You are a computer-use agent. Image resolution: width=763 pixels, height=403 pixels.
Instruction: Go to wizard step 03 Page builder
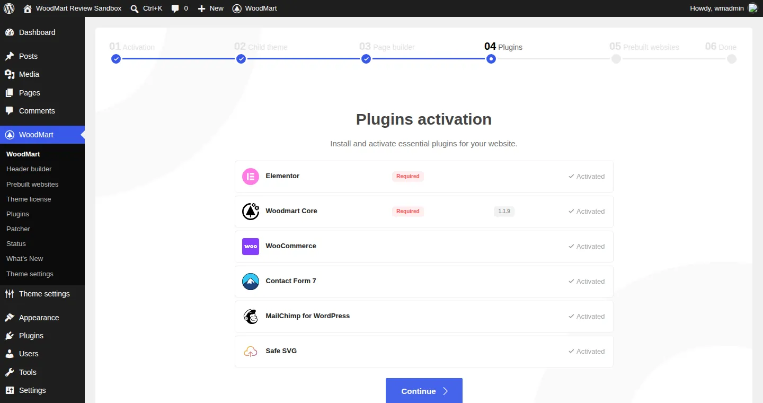387,47
